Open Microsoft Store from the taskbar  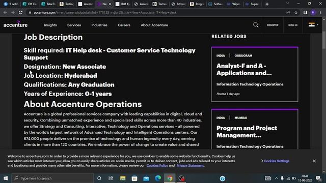coord(134,178)
